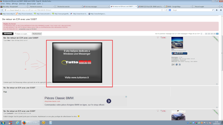The height and width of the screenshot is (125, 223).
Task: Open Windows Start button
Action: [3, 123]
